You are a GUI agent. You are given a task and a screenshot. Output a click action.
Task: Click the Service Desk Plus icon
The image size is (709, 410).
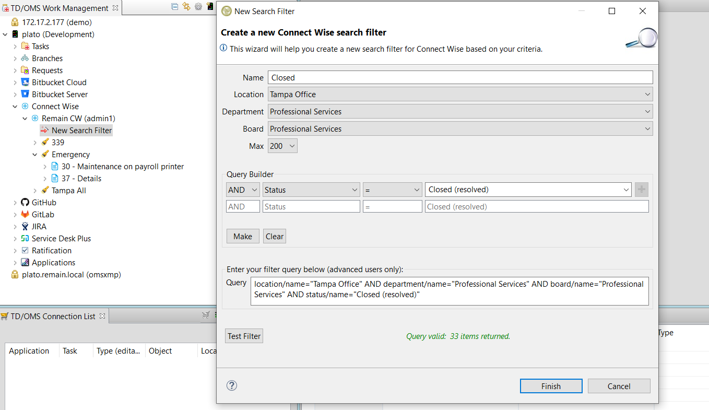(x=25, y=239)
